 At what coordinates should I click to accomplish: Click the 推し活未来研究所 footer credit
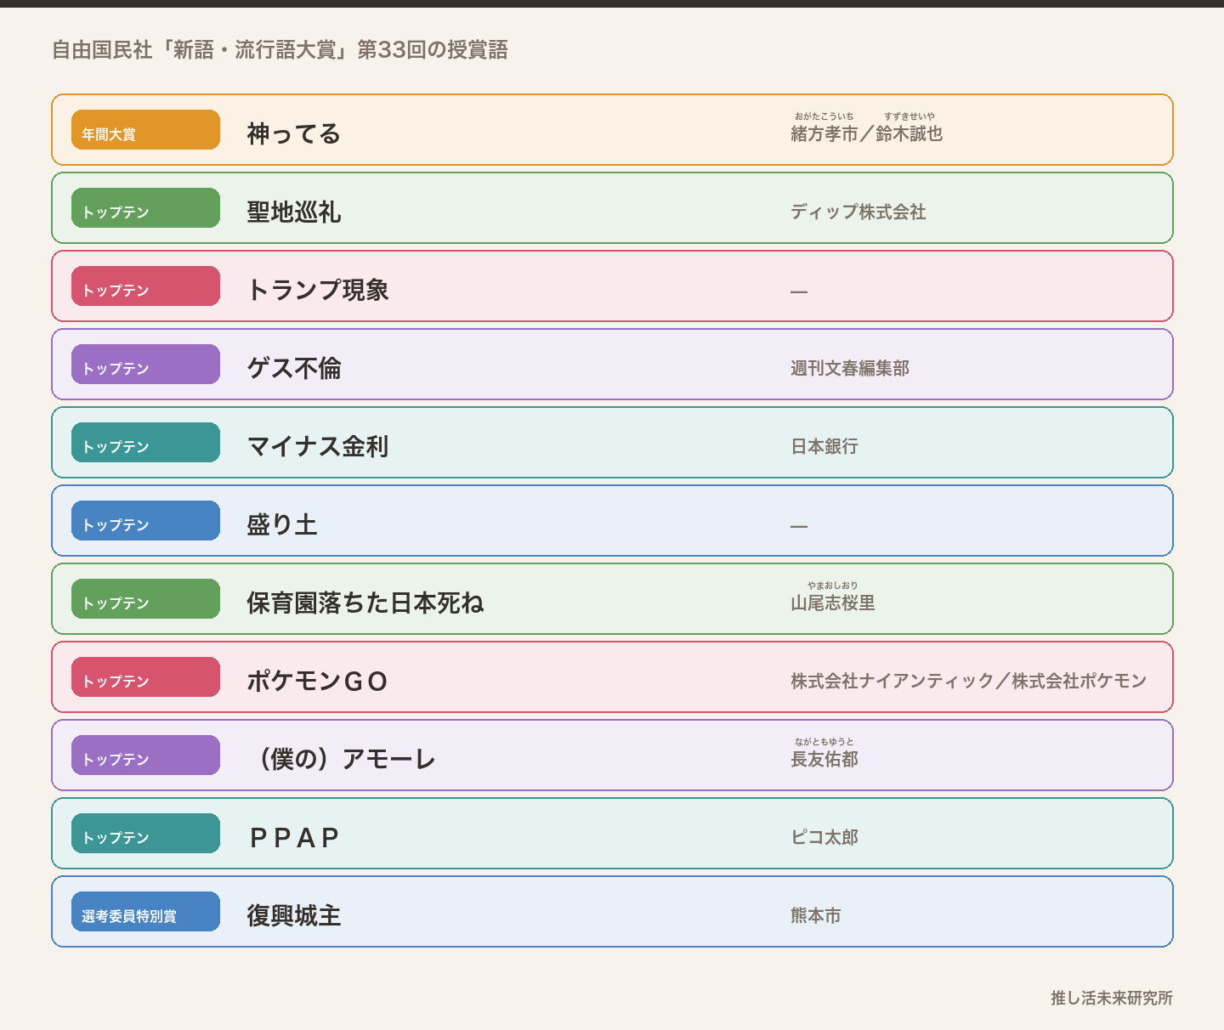1111,998
